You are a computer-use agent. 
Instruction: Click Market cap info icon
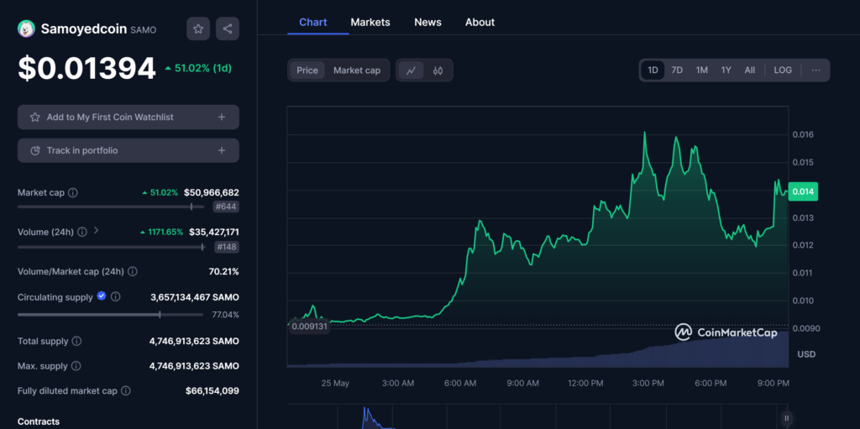click(x=73, y=193)
